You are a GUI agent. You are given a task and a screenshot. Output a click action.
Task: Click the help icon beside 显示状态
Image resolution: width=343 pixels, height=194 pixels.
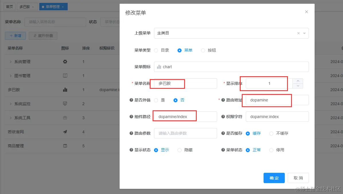coord(131,150)
